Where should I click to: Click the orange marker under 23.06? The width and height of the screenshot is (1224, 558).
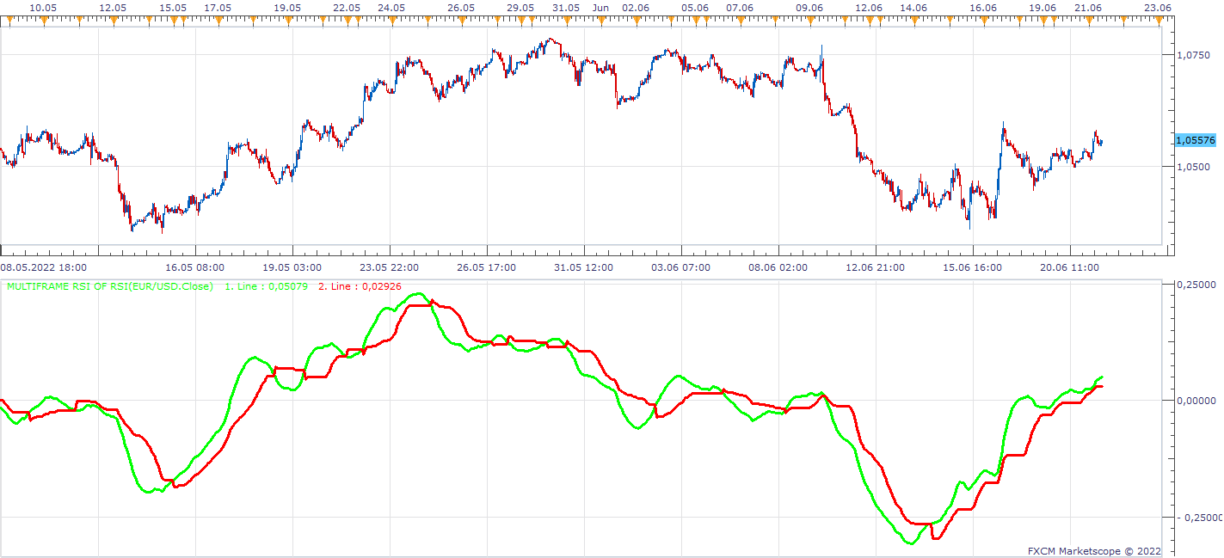click(1158, 19)
